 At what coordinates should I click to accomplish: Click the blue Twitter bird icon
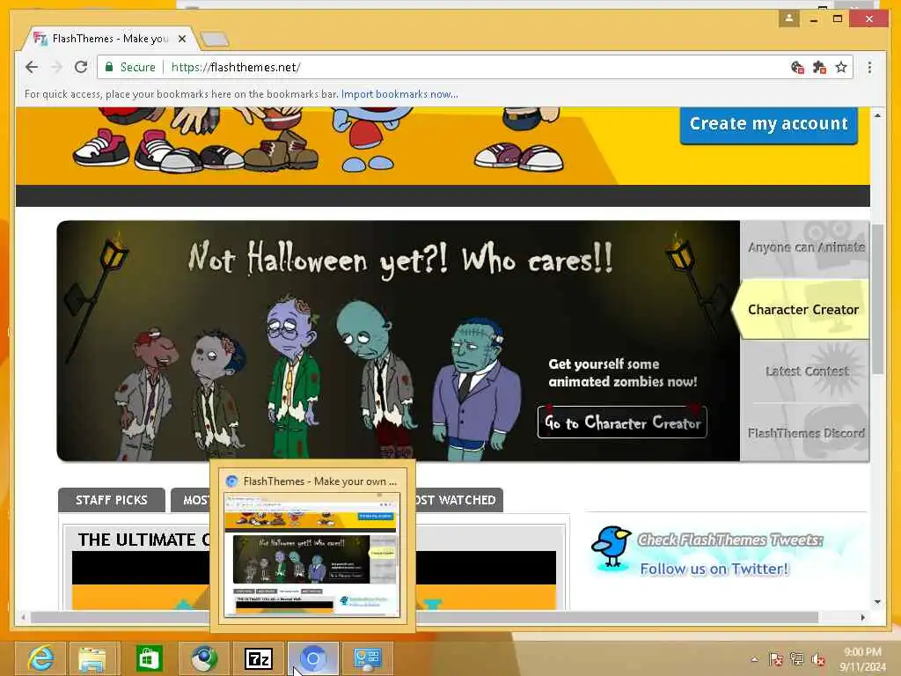(x=611, y=547)
